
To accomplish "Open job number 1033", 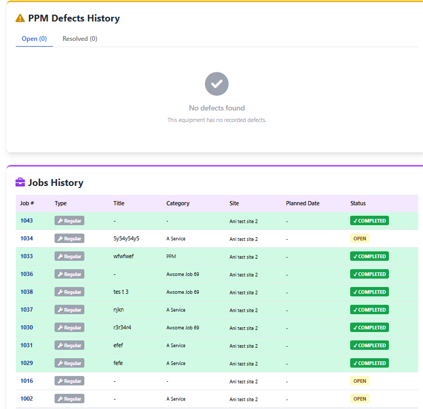I will (27, 256).
